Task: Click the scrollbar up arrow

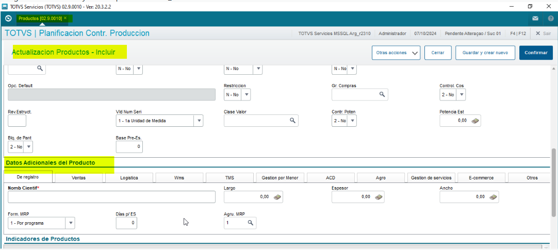Action: pyautogui.click(x=553, y=68)
